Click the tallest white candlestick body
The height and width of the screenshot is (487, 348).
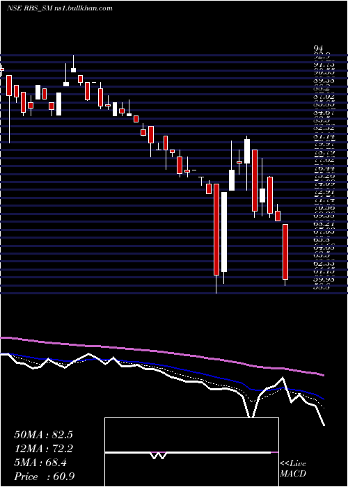[x=224, y=232]
